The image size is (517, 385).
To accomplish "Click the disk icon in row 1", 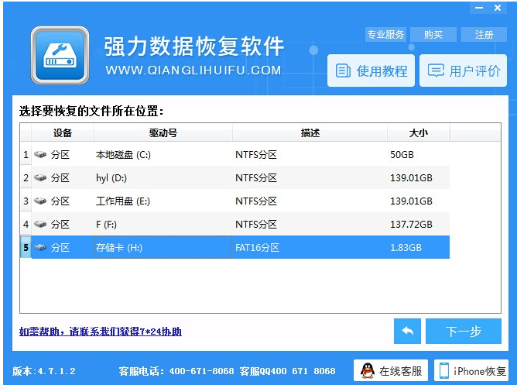I will tap(40, 154).
